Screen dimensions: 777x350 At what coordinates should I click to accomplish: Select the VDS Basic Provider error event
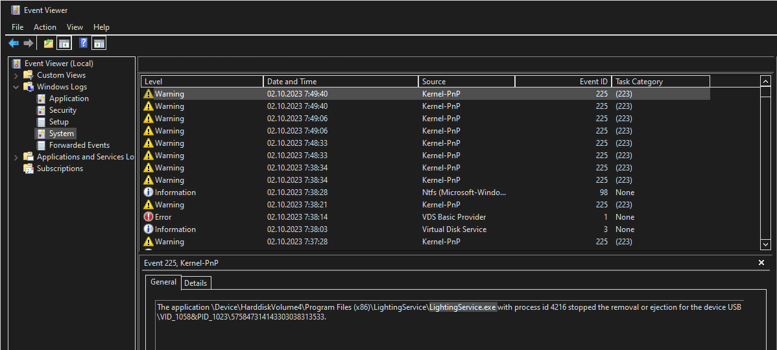pyautogui.click(x=453, y=217)
